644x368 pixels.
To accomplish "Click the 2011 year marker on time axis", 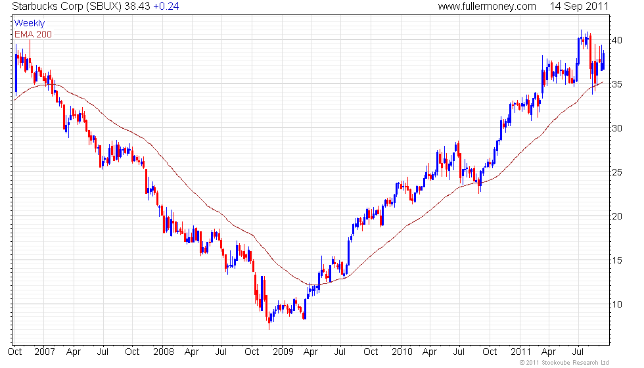I will point(521,352).
